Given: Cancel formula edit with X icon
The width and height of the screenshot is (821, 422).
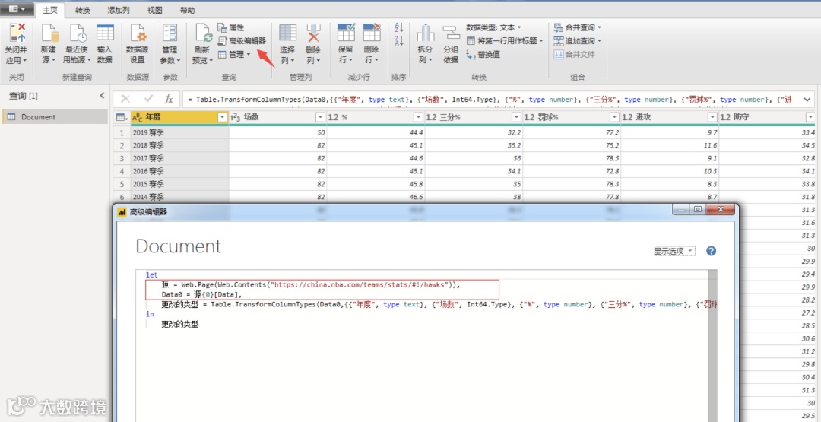Looking at the screenshot, I should pyautogui.click(x=125, y=99).
